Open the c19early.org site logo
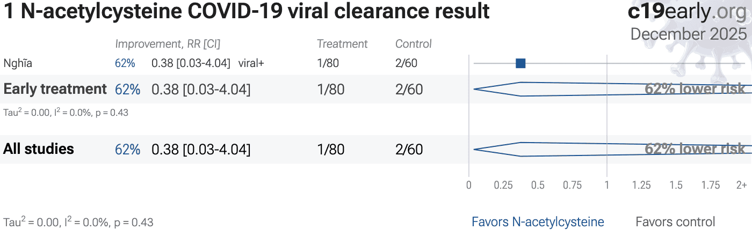This screenshot has width=752, height=230. [687, 12]
